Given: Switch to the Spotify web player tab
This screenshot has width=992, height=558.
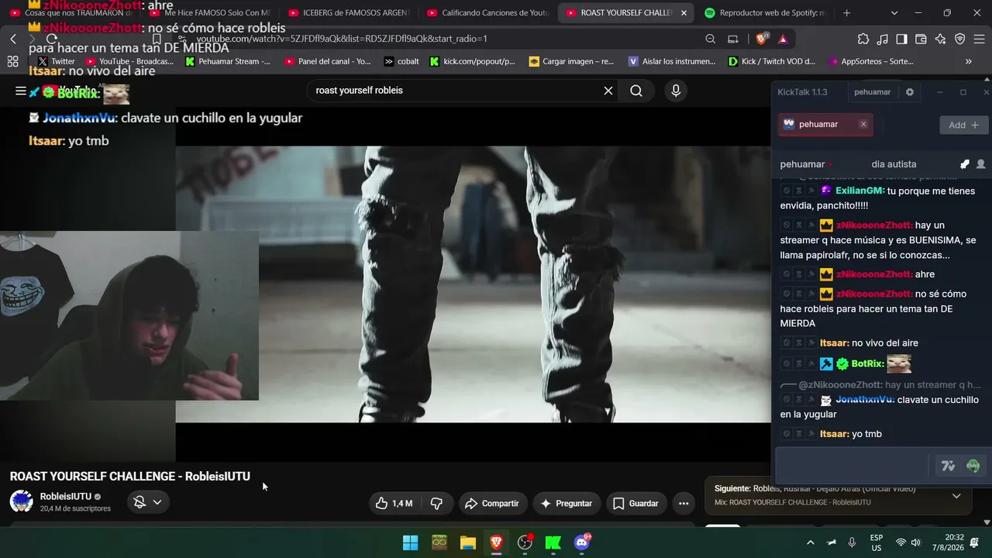Looking at the screenshot, I should pos(764,13).
